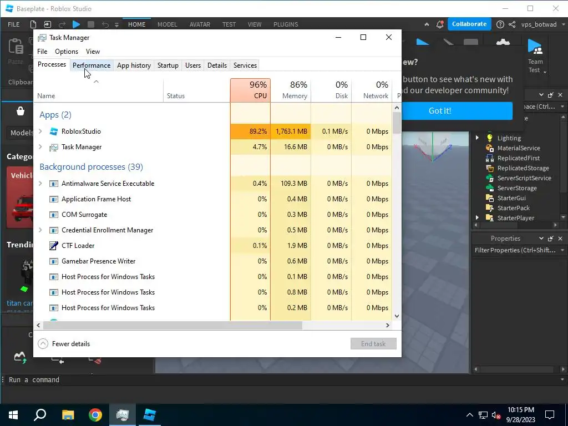The width and height of the screenshot is (568, 426).
Task: Open Google Chrome from the taskbar
Action: (95, 415)
